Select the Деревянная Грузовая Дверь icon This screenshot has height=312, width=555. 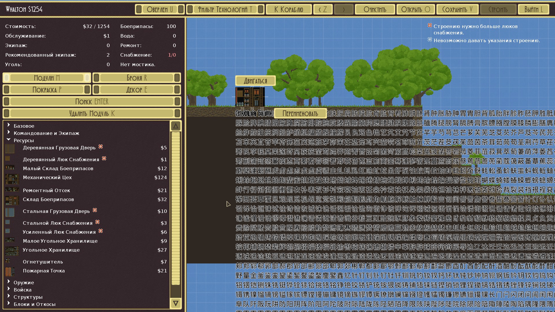coord(10,148)
